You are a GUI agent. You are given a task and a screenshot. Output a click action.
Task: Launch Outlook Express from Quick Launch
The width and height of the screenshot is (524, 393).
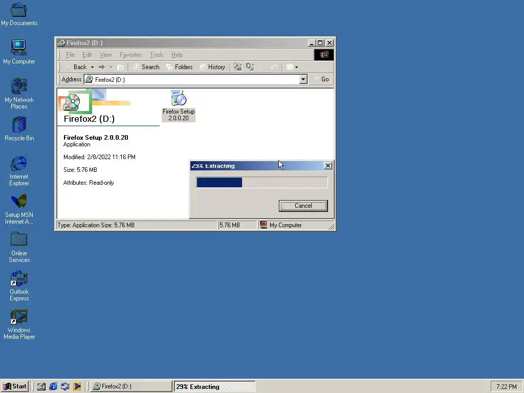(65, 386)
